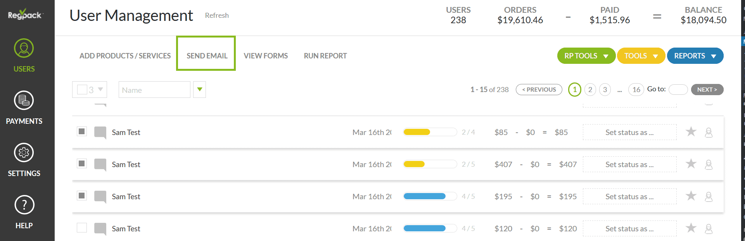Expand the yellow Tools dropdown
This screenshot has height=241, width=745.
(641, 56)
